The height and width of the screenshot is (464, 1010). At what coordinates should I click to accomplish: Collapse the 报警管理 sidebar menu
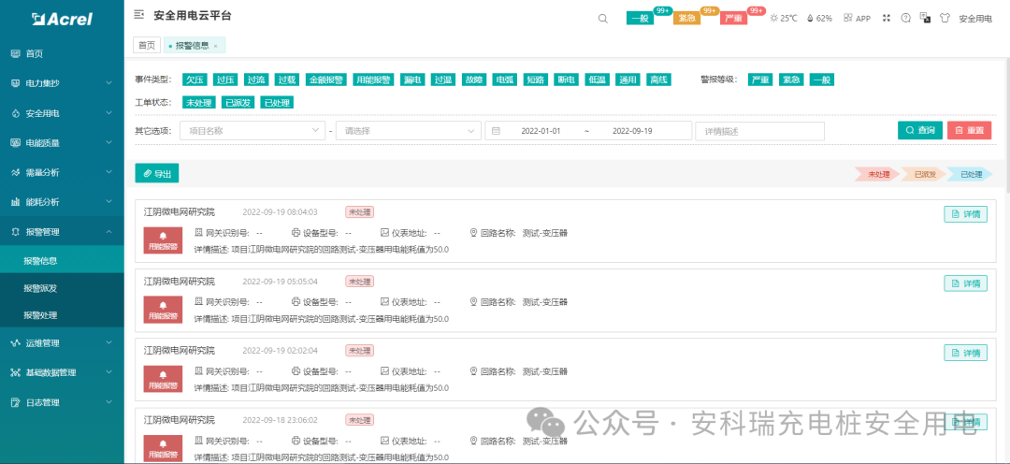(62, 231)
